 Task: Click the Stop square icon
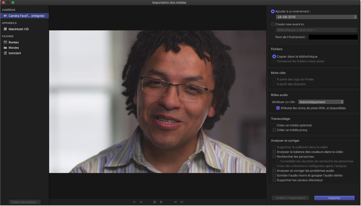(x=155, y=202)
